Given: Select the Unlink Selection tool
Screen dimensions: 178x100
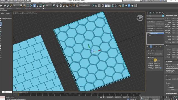Looking at the screenshot, I should coord(8,6).
